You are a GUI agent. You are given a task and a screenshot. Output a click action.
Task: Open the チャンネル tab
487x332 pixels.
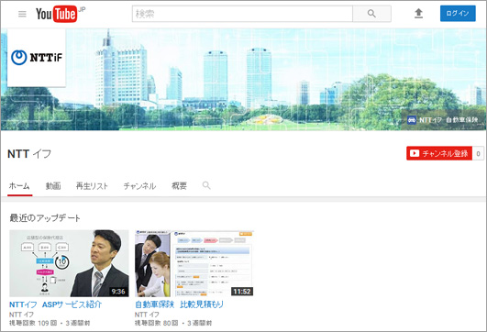pos(139,186)
